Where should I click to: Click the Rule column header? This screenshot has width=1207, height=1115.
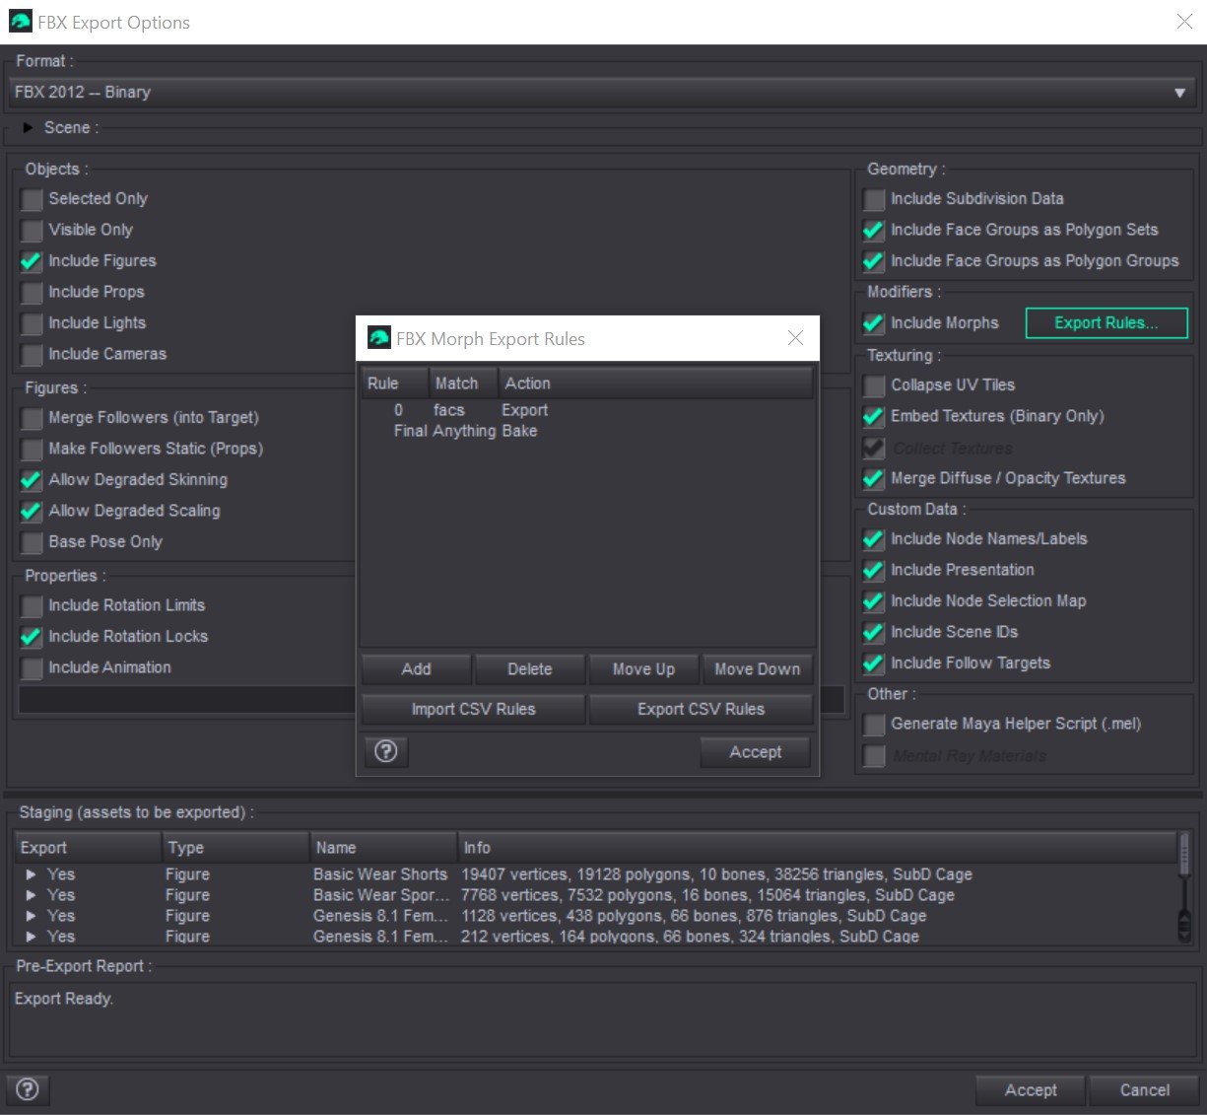point(395,383)
